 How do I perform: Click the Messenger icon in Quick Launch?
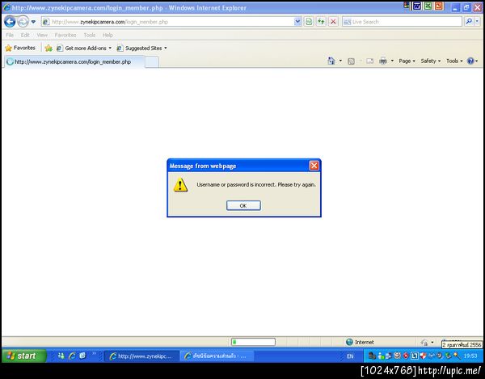[61, 356]
